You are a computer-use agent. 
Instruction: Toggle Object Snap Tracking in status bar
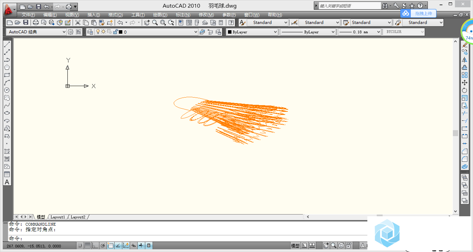pyautogui.click(x=118, y=245)
